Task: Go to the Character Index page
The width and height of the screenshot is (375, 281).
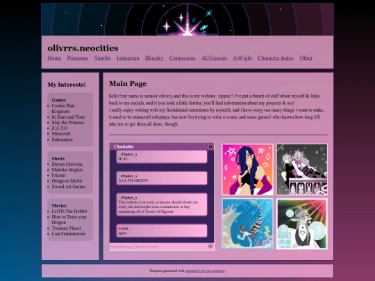Action: (276, 58)
